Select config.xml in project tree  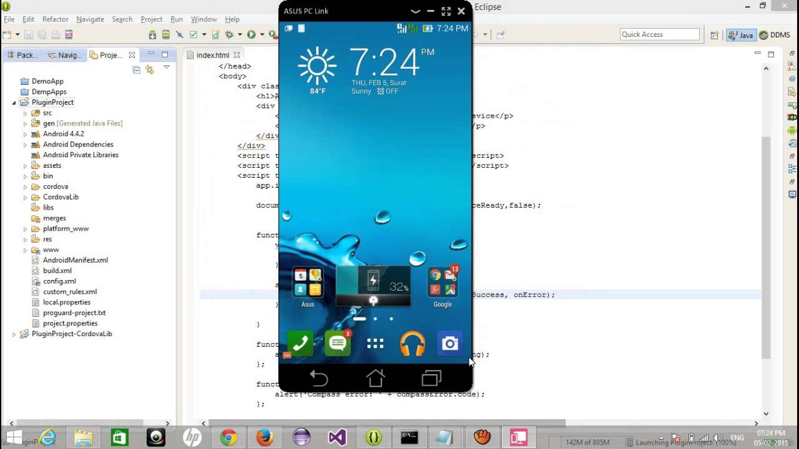59,281
